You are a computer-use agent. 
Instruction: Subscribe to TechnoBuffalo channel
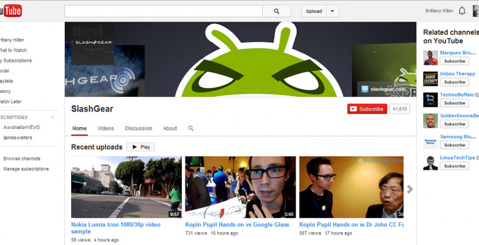pyautogui.click(x=454, y=103)
